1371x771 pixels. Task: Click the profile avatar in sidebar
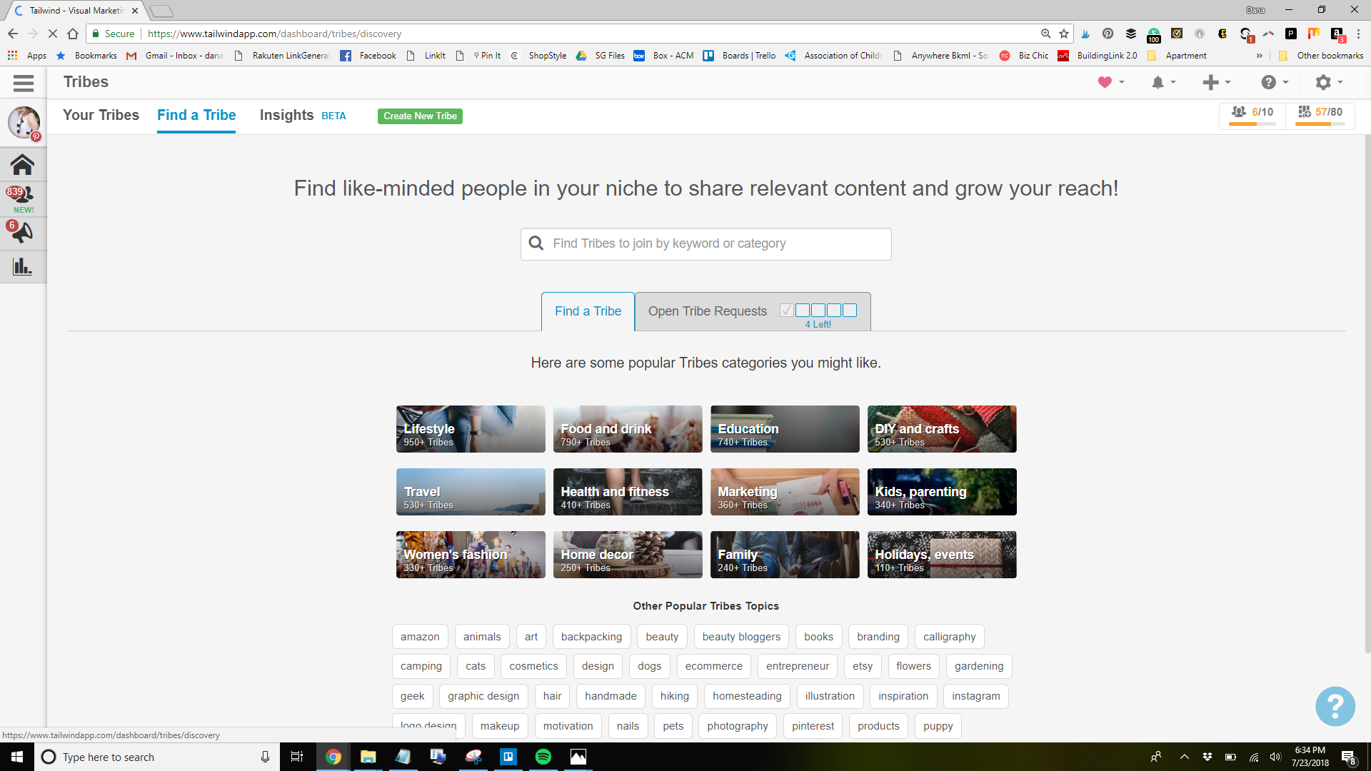(24, 122)
